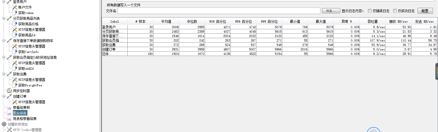This screenshot has width=438, height=132.
Task: Click the average value cell 3008
Action: point(166,27)
